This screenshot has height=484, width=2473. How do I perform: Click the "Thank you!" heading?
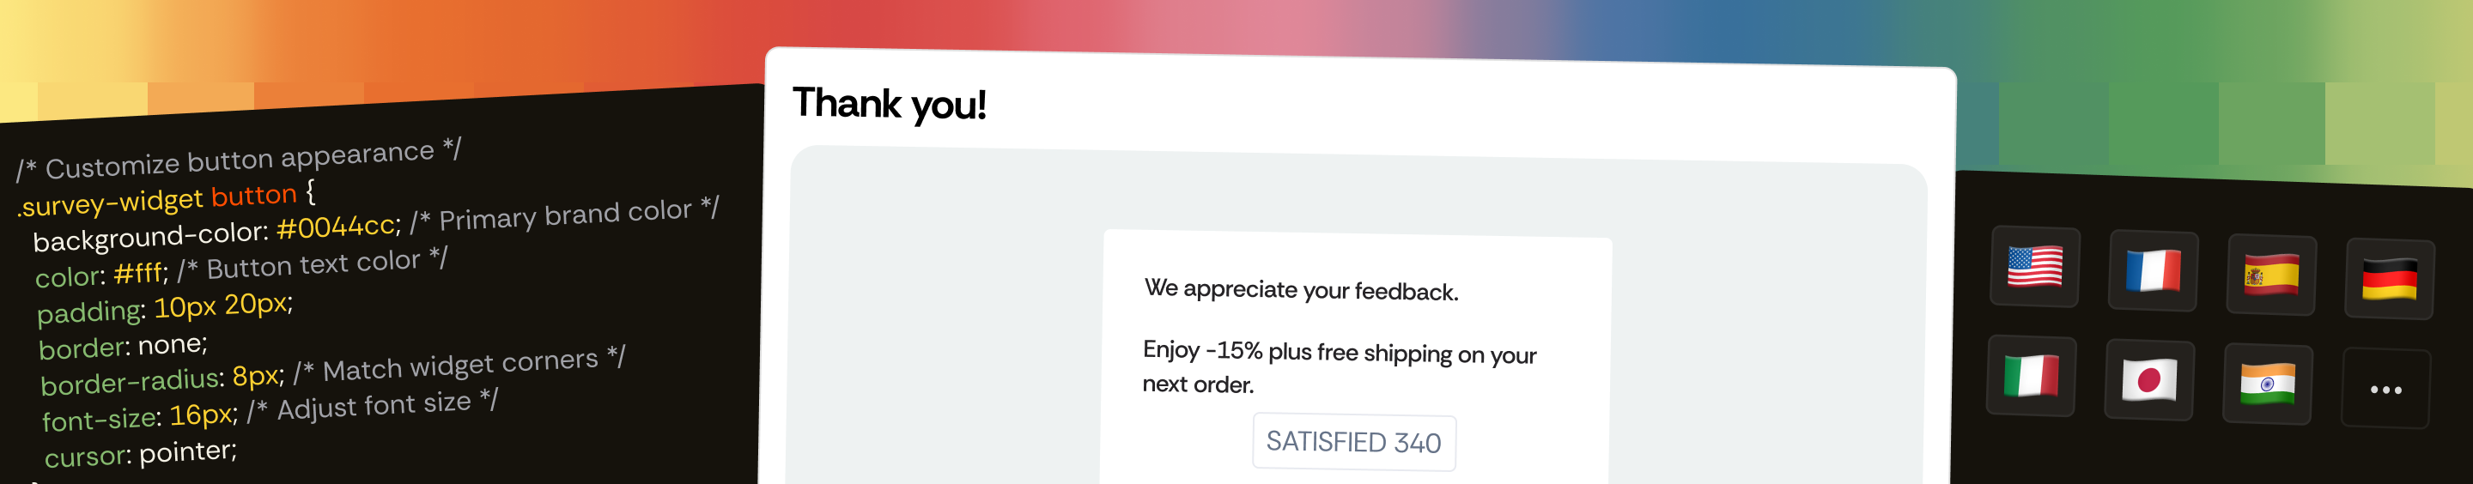click(889, 104)
